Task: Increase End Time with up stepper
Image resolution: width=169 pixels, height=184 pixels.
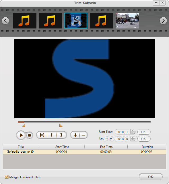Action: coord(133,138)
